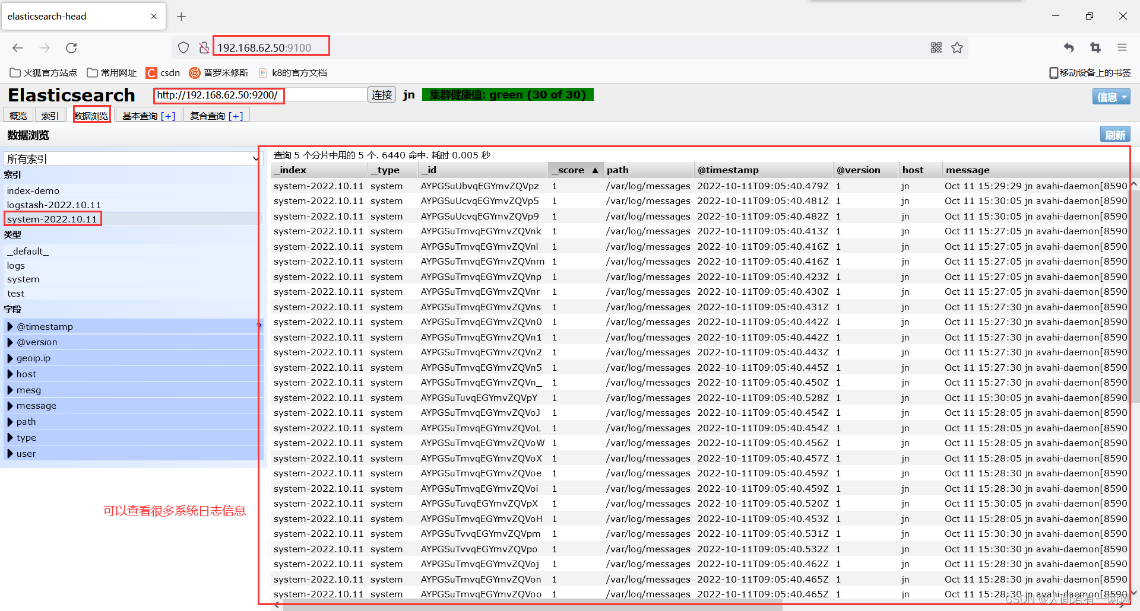Open the 常用网址 bookmark folder
This screenshot has height=611, width=1140.
pyautogui.click(x=112, y=72)
